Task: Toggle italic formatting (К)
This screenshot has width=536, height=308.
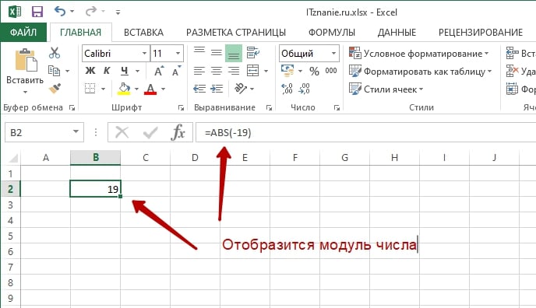Action: (x=107, y=71)
